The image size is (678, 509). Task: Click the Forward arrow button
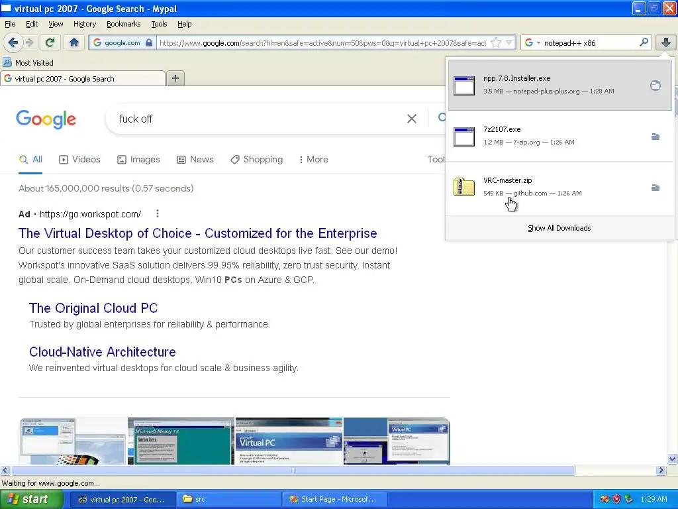pyautogui.click(x=29, y=42)
